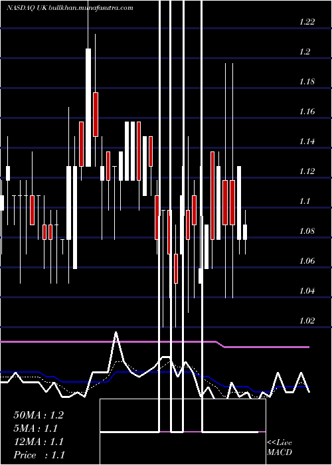332x465 pixels.
Task: Click the 1.14 price axis label
Action: (307, 141)
